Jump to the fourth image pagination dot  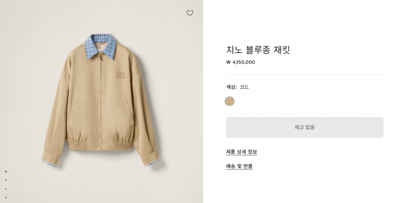(x=6, y=197)
